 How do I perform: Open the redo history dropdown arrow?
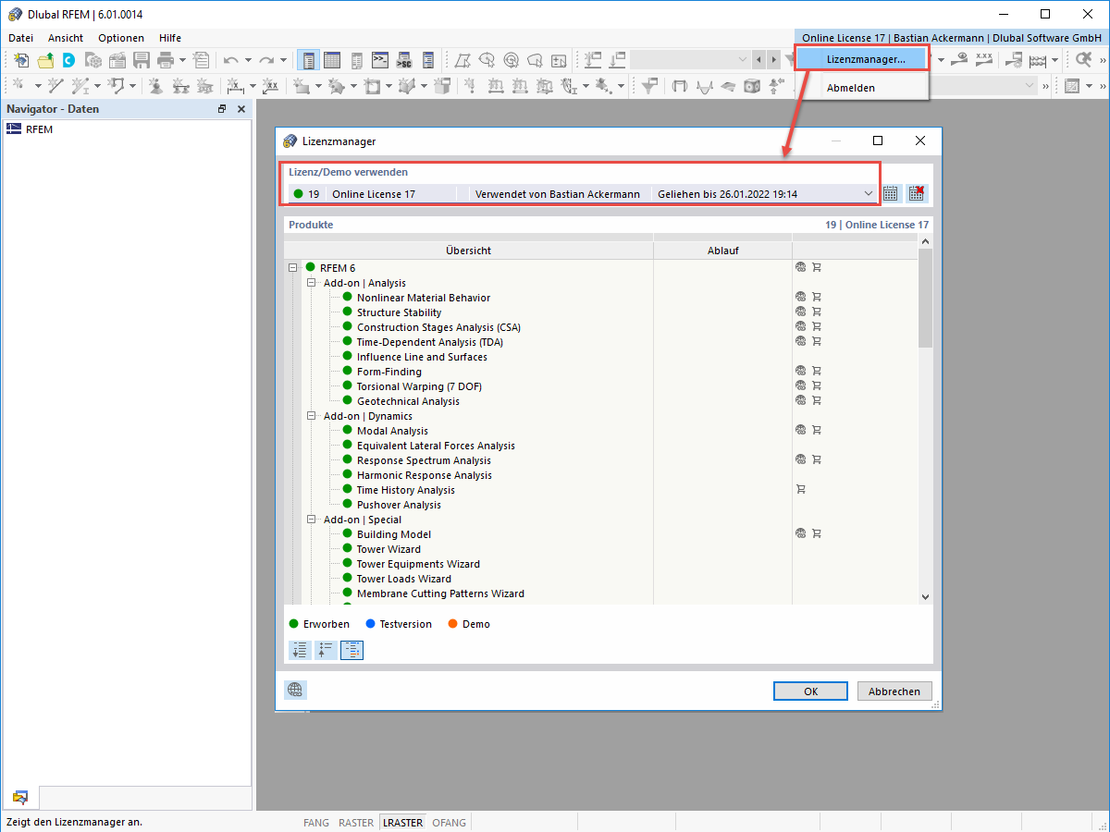pos(284,60)
